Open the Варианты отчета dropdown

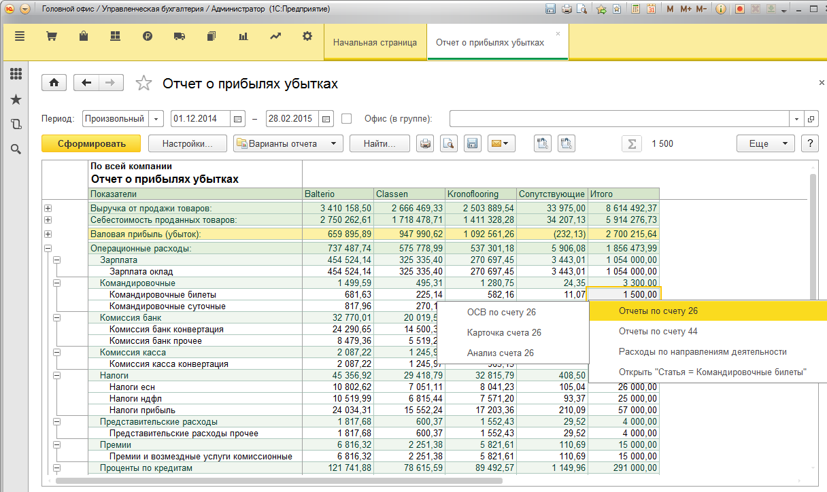(x=288, y=143)
